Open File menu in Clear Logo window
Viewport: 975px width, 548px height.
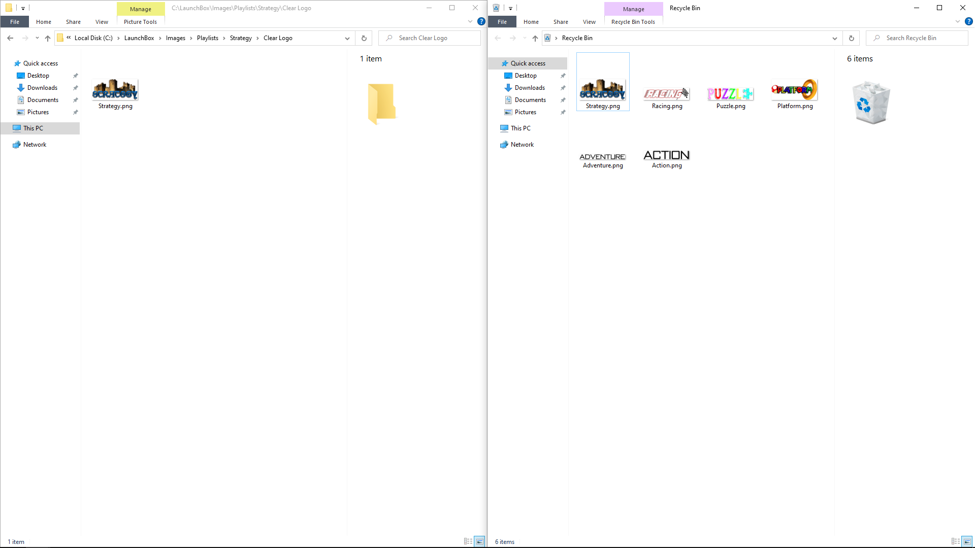tap(15, 22)
